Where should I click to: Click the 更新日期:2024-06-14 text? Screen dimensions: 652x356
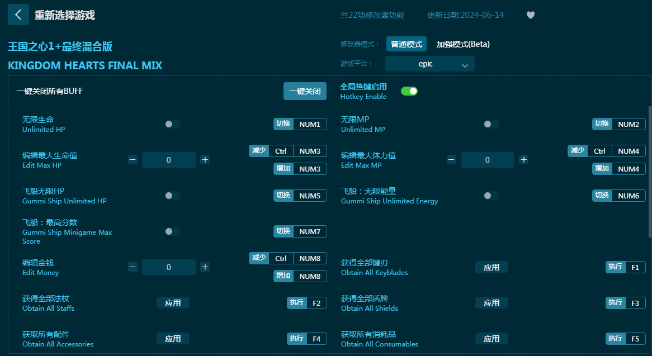(x=465, y=15)
